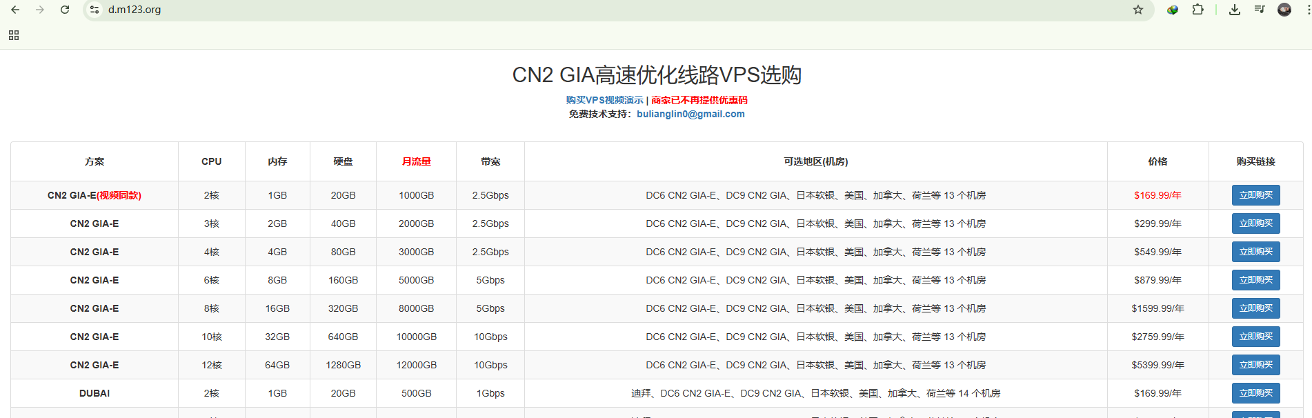Bookmark this page with the star icon
The width and height of the screenshot is (1312, 418).
click(x=1138, y=10)
